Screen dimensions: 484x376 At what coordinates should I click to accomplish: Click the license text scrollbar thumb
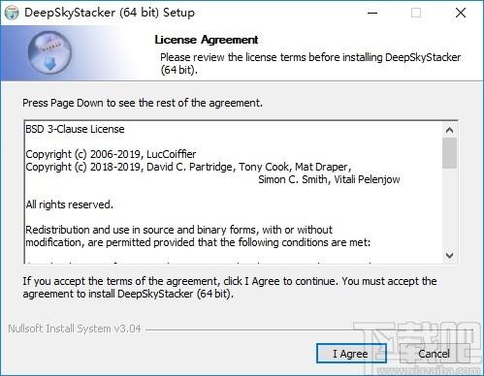[449, 153]
